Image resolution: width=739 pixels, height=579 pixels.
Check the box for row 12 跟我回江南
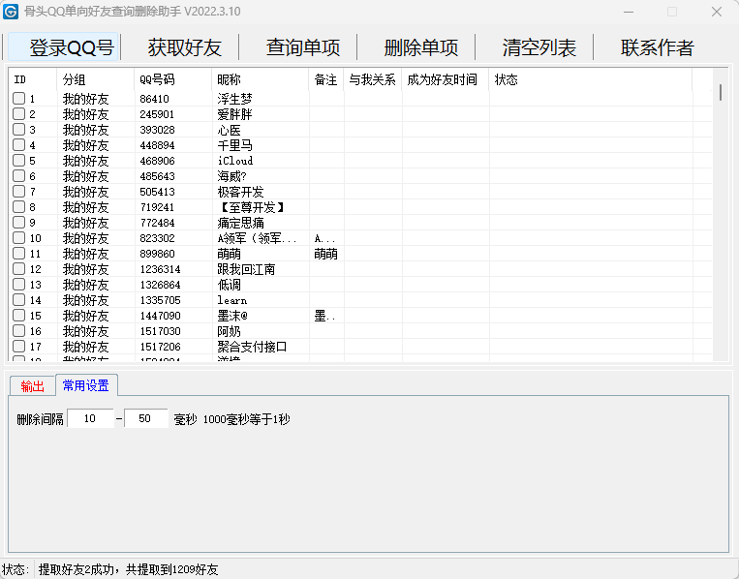pyautogui.click(x=18, y=268)
